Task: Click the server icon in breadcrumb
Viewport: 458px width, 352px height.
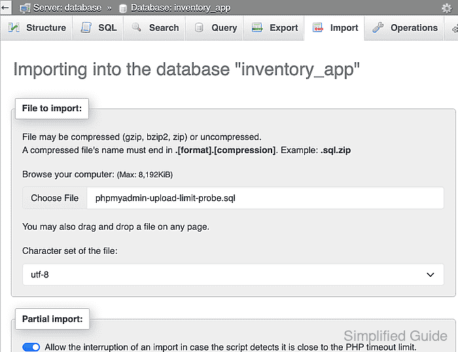Action: [x=25, y=8]
